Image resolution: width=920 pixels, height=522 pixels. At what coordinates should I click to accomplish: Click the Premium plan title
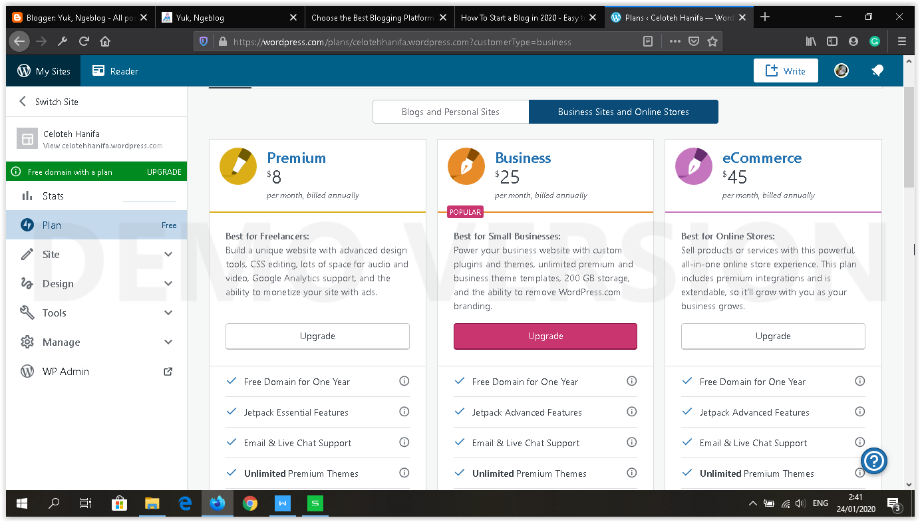click(x=296, y=158)
